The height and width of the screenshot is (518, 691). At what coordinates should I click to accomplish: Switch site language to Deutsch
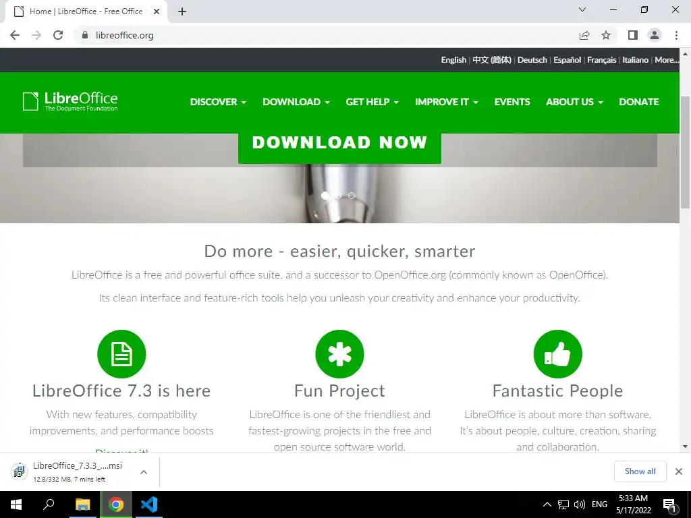[x=532, y=60]
